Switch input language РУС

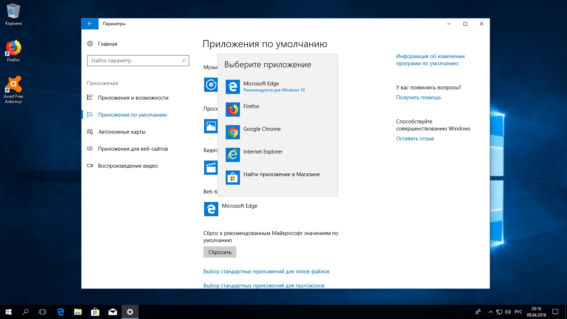pos(518,312)
